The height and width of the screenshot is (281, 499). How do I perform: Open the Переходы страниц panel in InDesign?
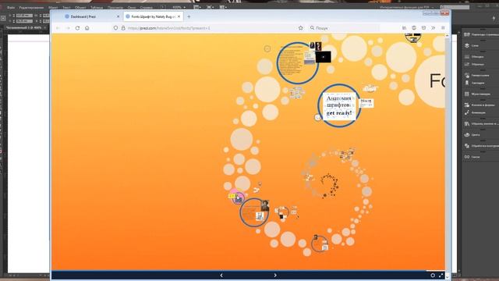(x=482, y=34)
